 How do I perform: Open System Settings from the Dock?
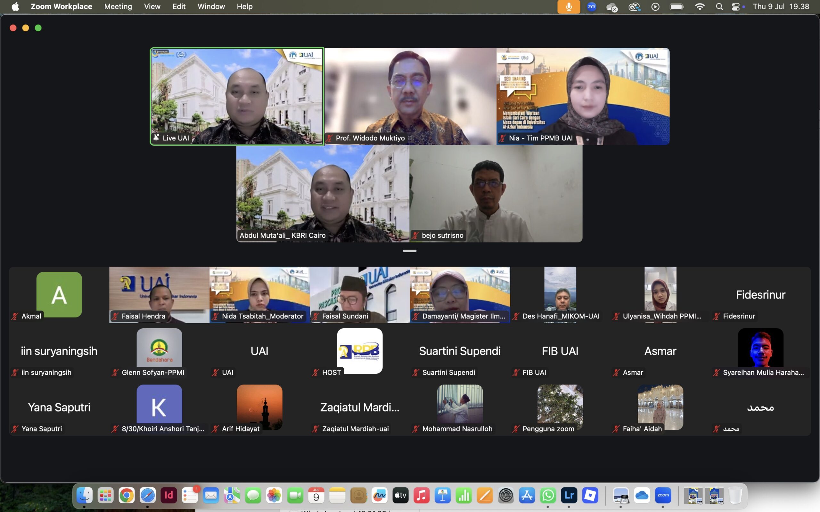[506, 496]
